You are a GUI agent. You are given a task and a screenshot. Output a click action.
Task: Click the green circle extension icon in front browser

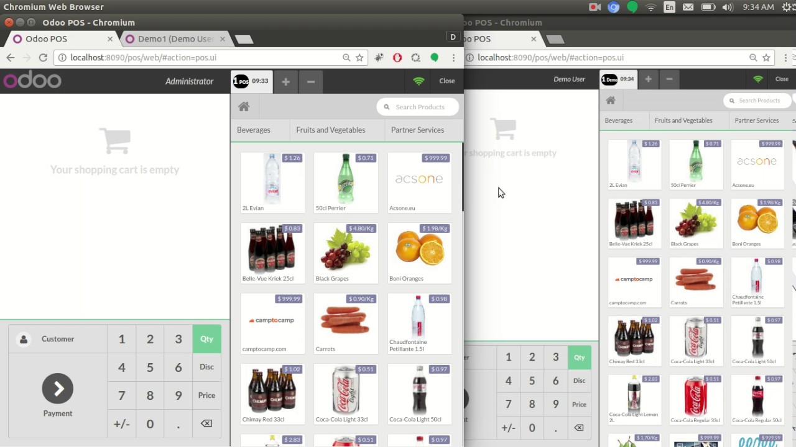click(435, 57)
